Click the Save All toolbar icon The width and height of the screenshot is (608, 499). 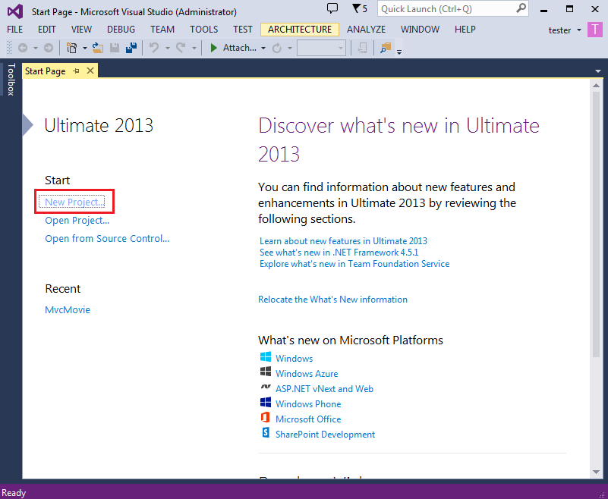(131, 48)
